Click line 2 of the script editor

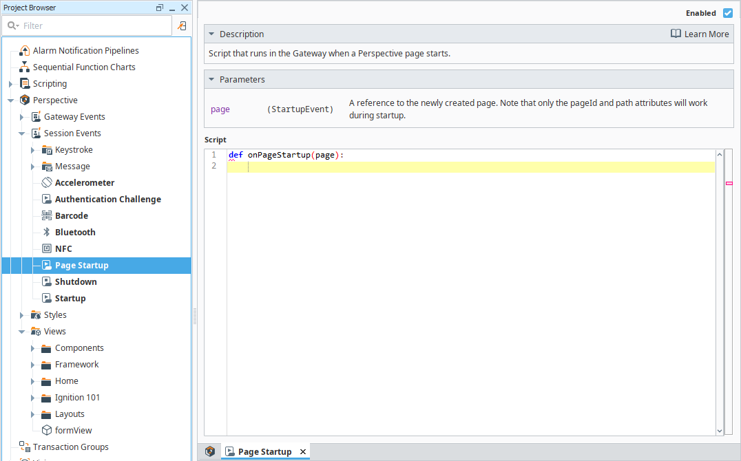(x=470, y=167)
